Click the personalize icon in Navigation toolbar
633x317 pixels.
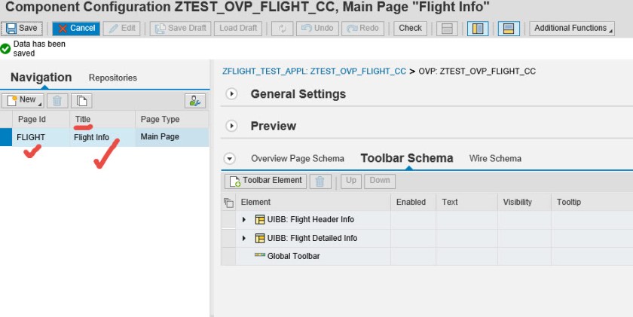[194, 100]
